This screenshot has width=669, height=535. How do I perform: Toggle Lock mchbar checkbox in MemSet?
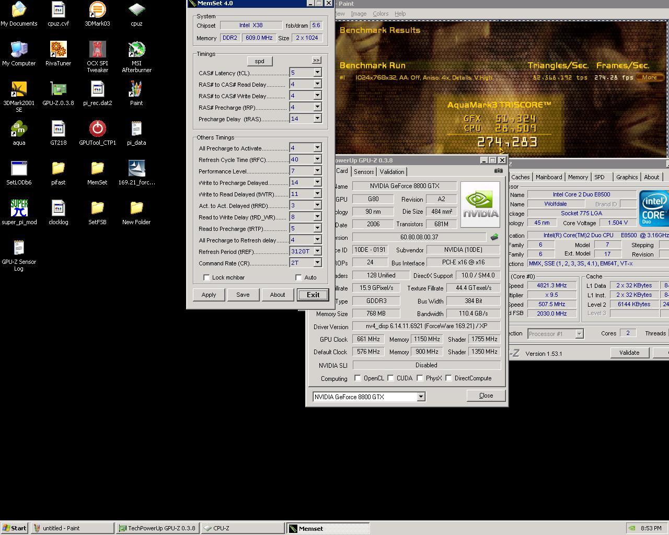[206, 277]
